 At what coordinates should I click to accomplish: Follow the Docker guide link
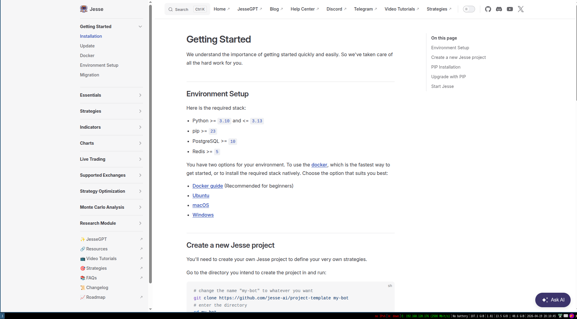coord(207,186)
